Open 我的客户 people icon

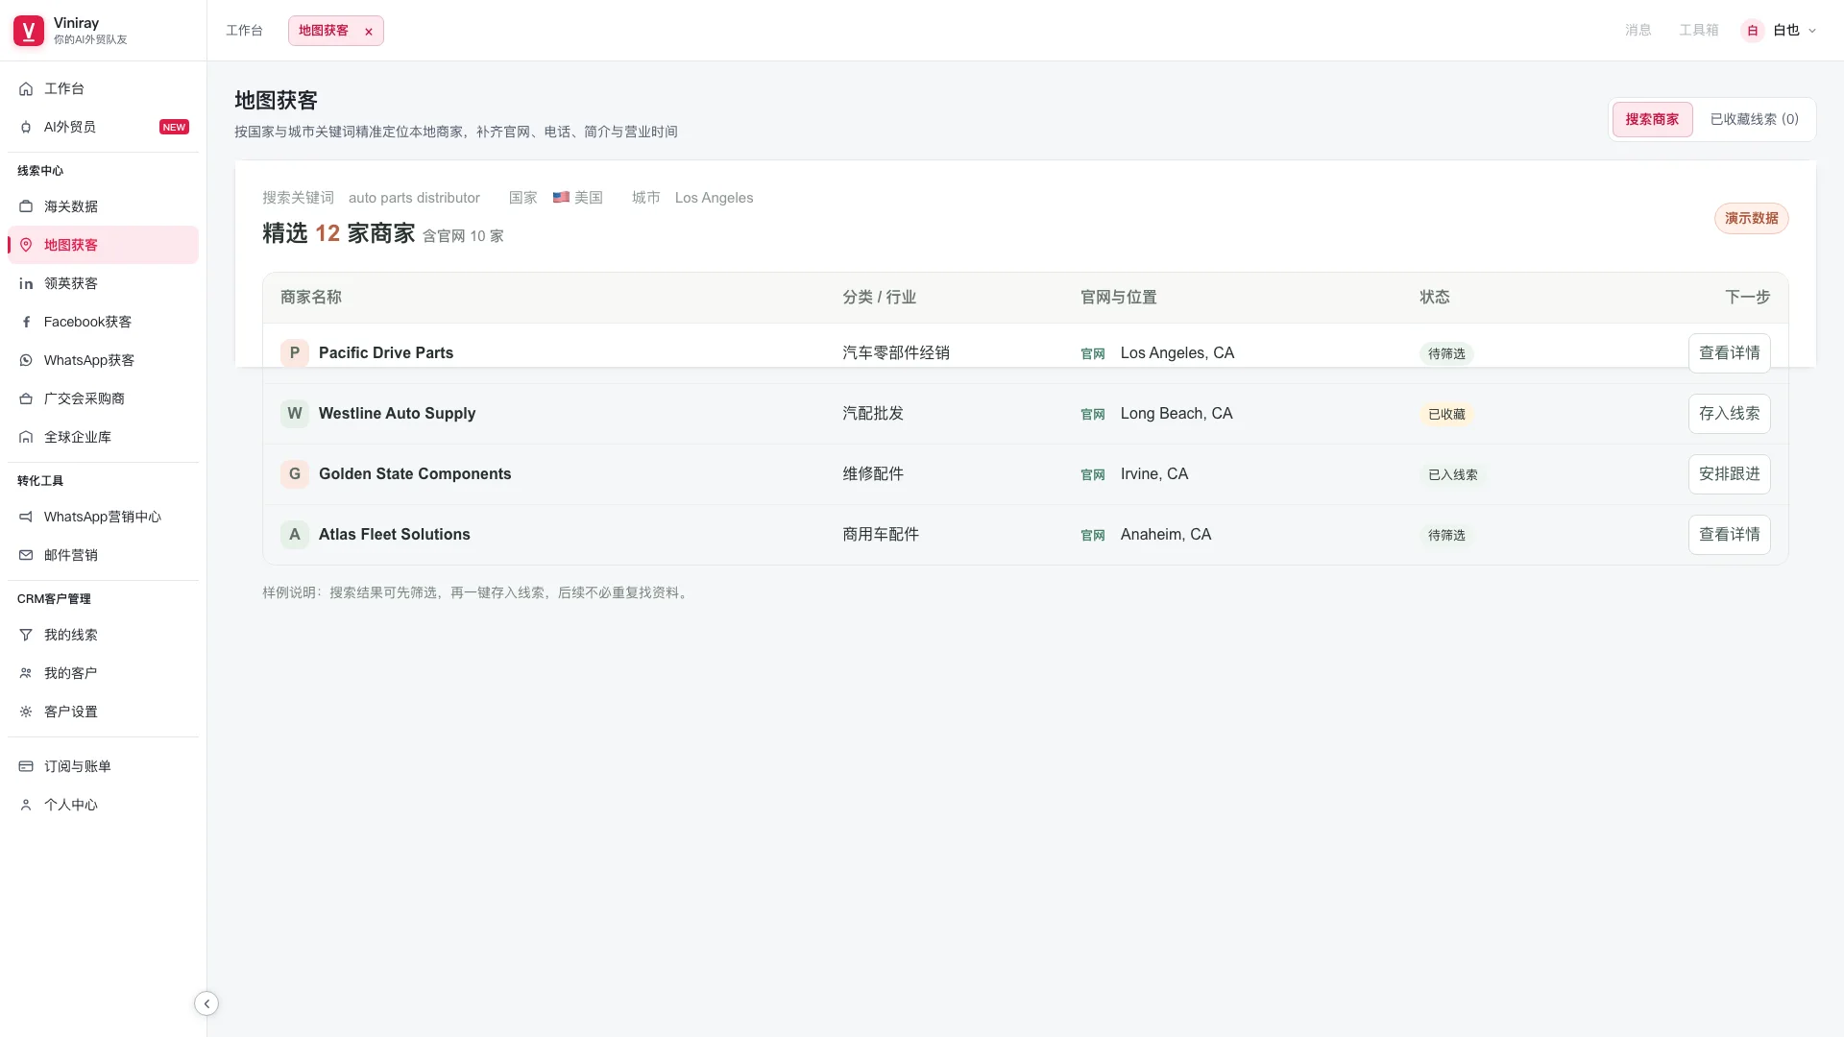click(26, 673)
